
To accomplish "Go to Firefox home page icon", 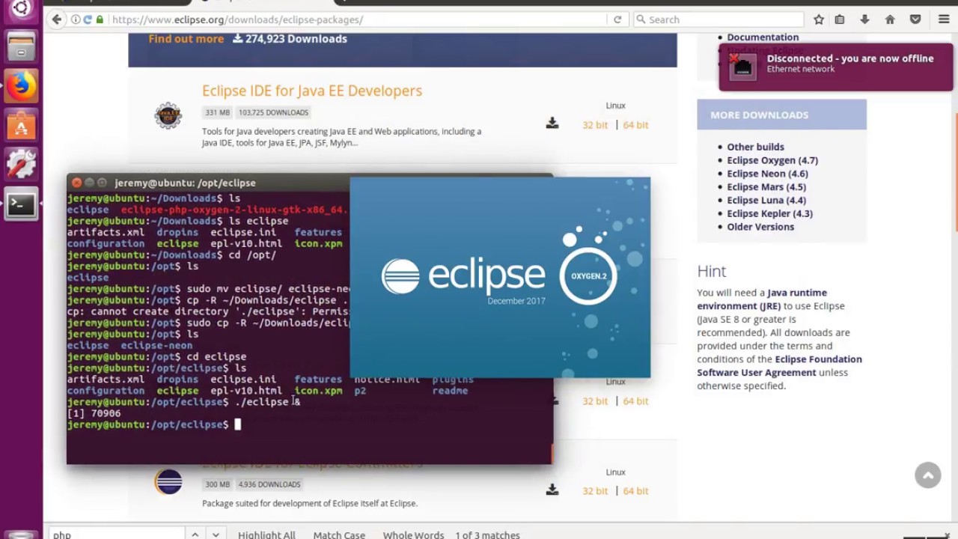I will [x=890, y=19].
